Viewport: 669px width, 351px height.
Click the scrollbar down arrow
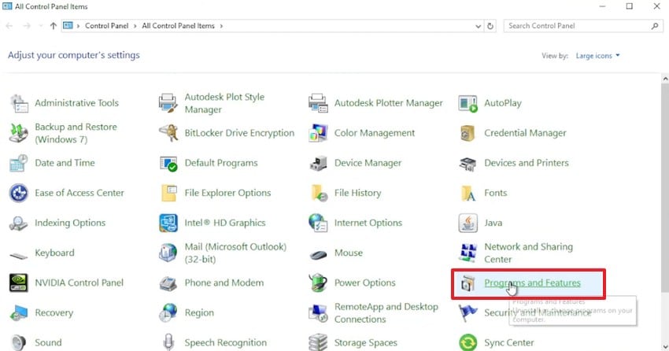[x=665, y=347]
